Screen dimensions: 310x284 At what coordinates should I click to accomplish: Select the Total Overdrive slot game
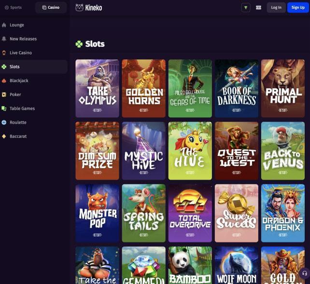(x=190, y=213)
